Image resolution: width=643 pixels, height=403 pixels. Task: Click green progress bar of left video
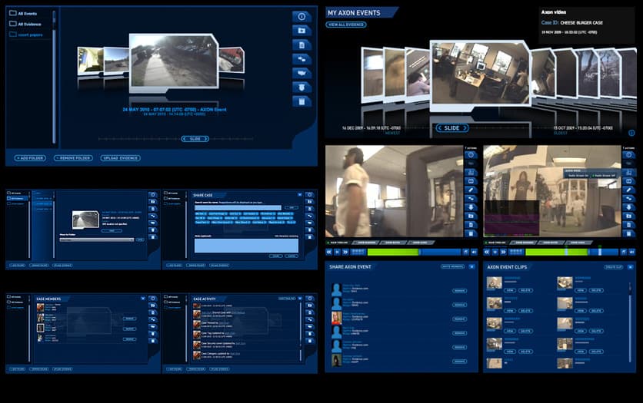[393, 253]
